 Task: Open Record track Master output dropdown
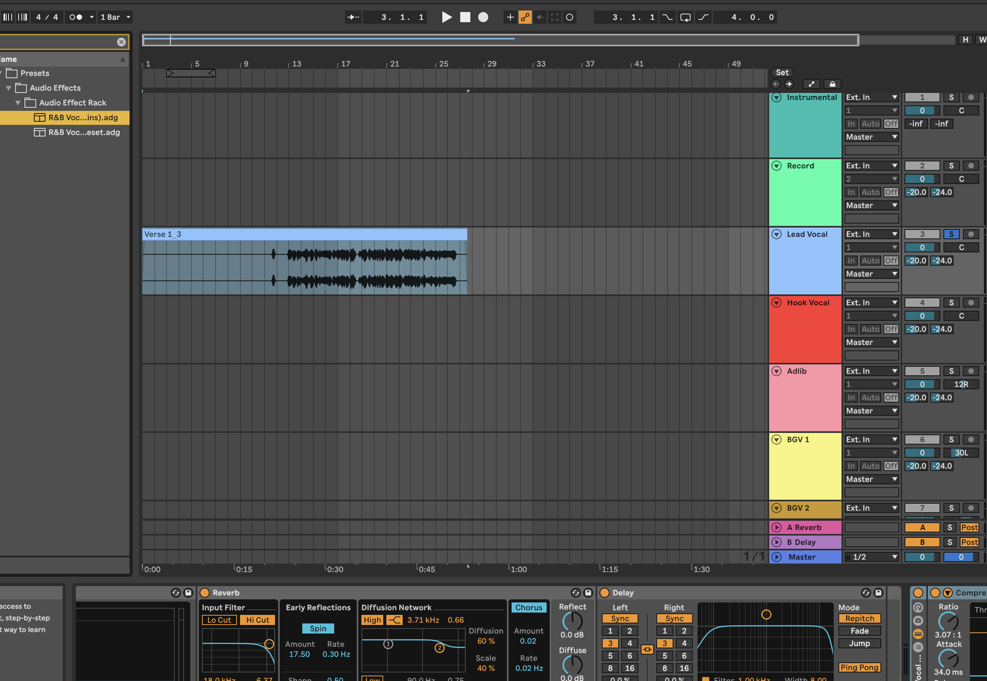(871, 205)
